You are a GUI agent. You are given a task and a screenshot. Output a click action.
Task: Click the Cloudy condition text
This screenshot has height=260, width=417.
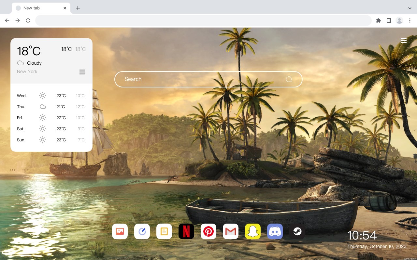tap(34, 63)
